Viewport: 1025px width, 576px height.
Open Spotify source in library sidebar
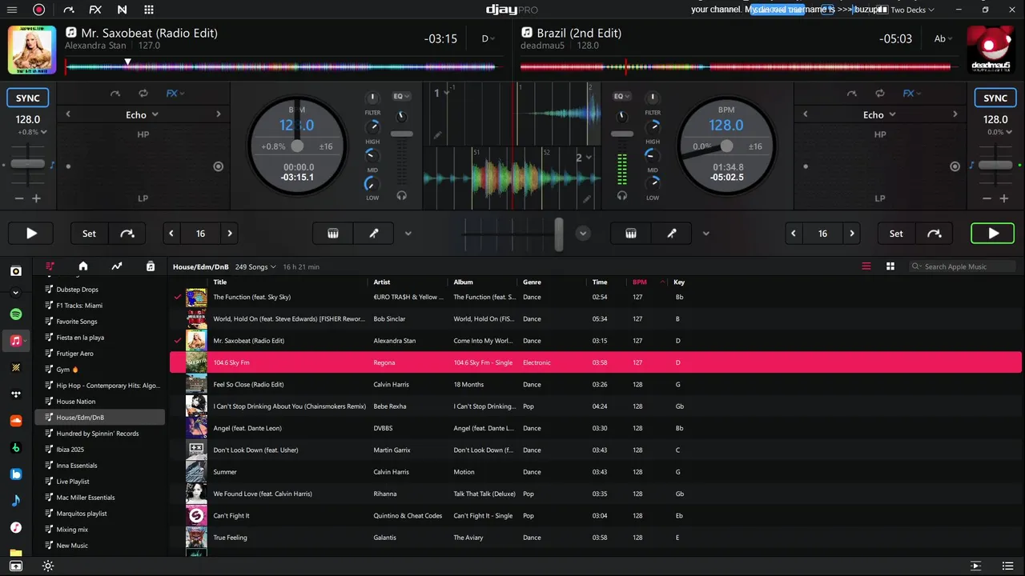point(15,314)
